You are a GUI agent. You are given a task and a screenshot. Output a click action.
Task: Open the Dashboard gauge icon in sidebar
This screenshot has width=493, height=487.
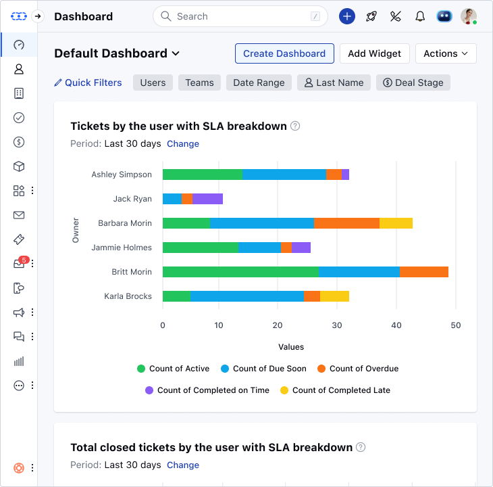tap(19, 45)
